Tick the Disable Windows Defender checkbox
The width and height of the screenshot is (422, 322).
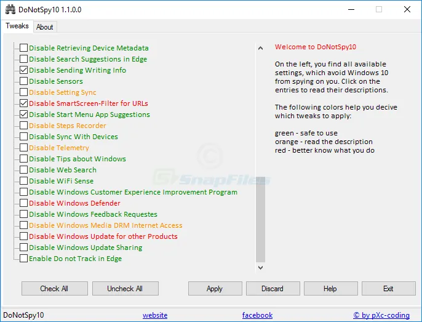tap(23, 203)
